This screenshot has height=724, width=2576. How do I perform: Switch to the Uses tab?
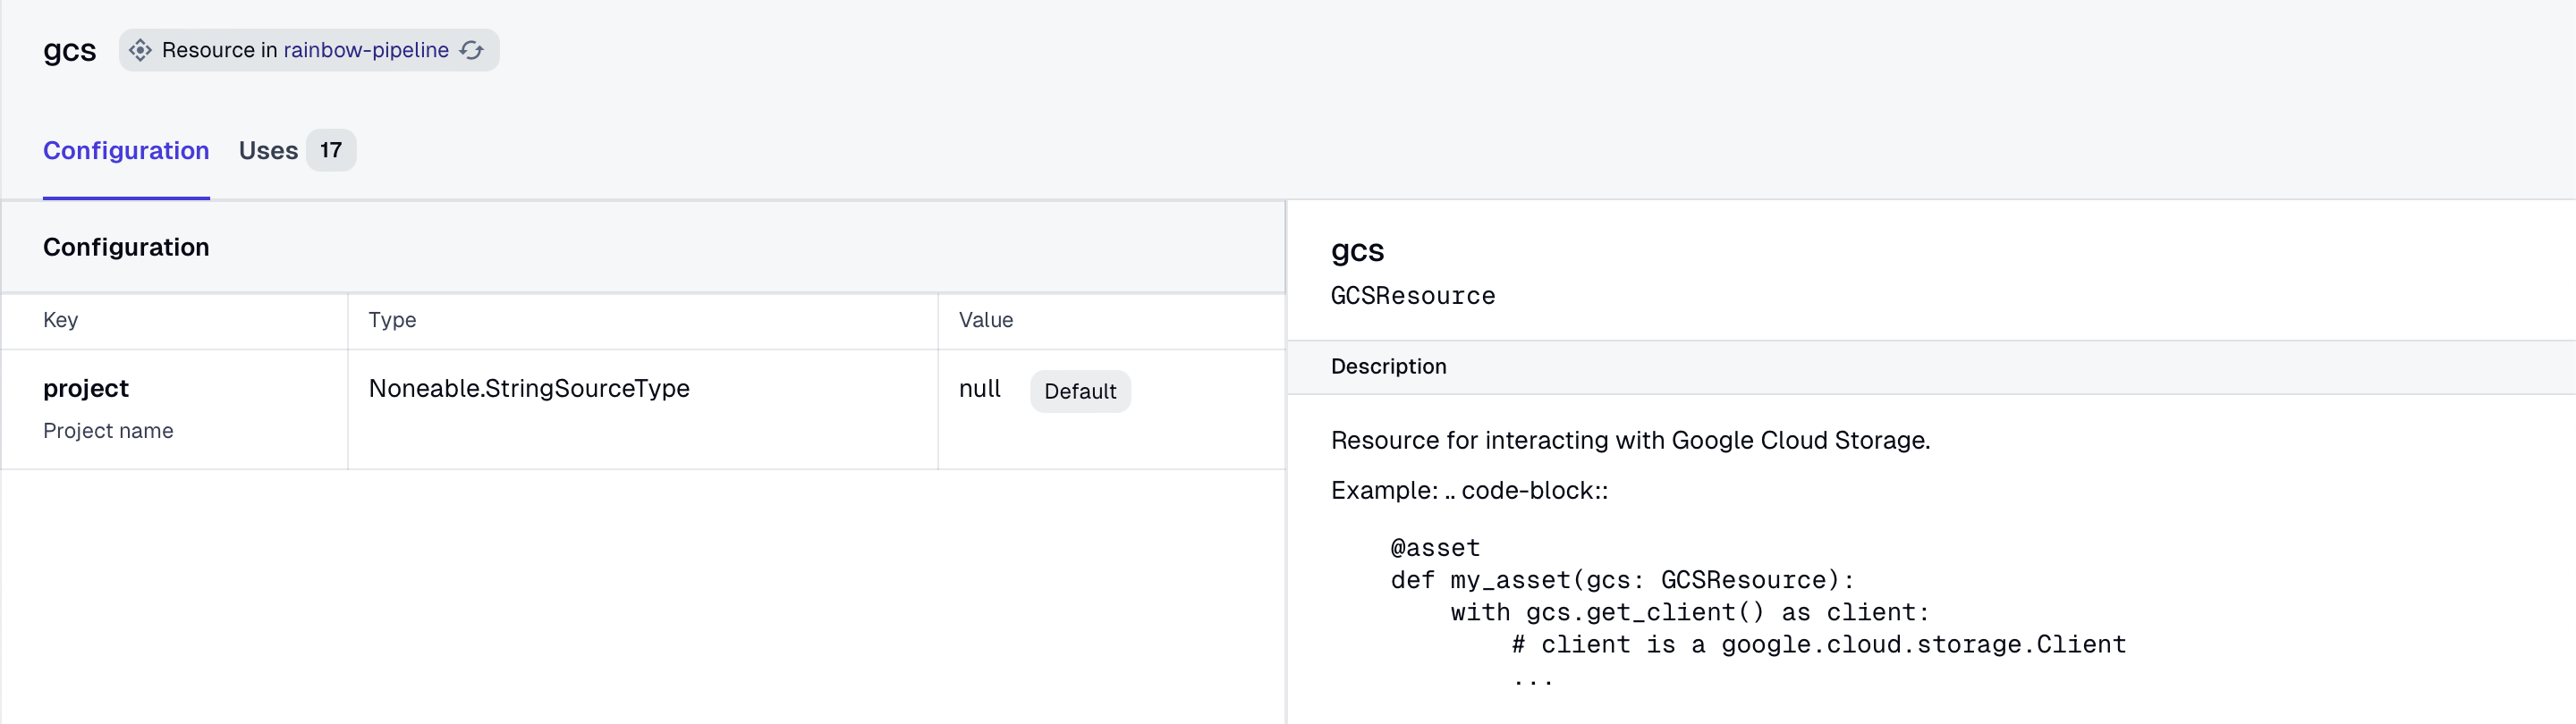(268, 150)
